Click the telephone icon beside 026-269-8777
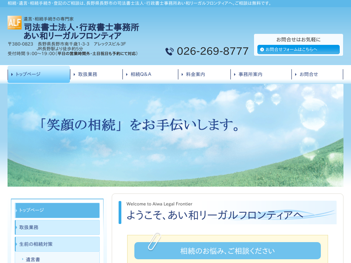The height and width of the screenshot is (263, 351). [x=169, y=51]
